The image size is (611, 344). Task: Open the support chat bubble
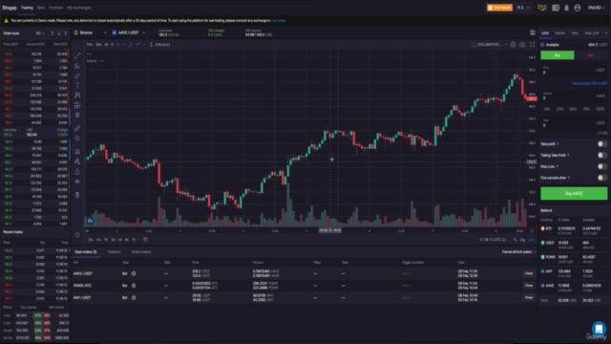coord(599,329)
